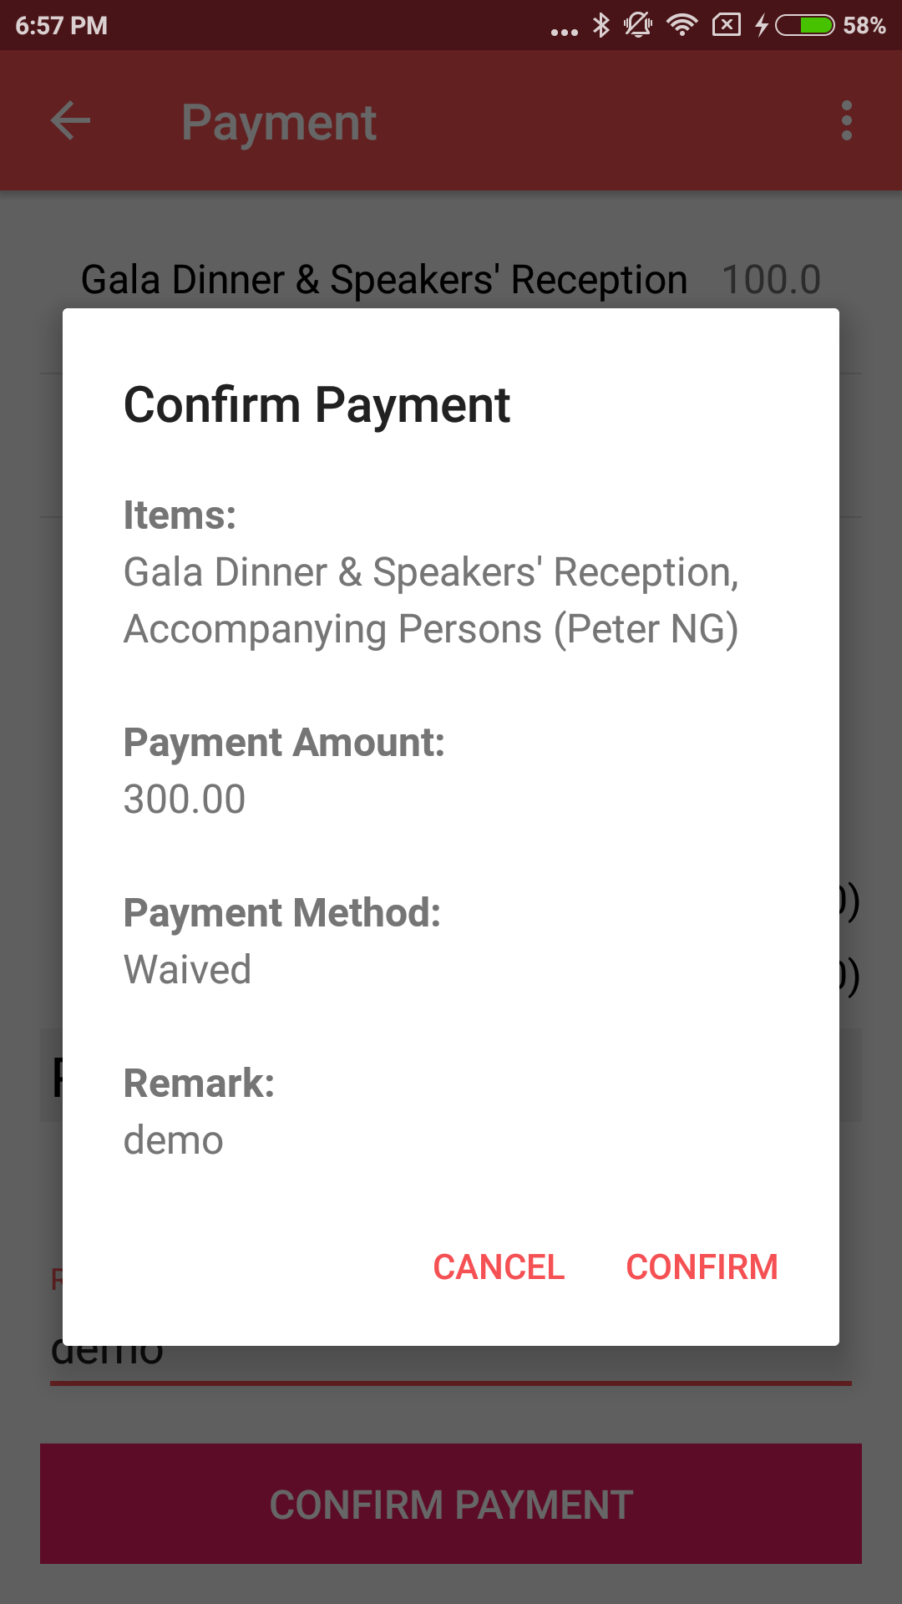The image size is (902, 1604).
Task: Tap the back arrow in the header
Action: [71, 122]
